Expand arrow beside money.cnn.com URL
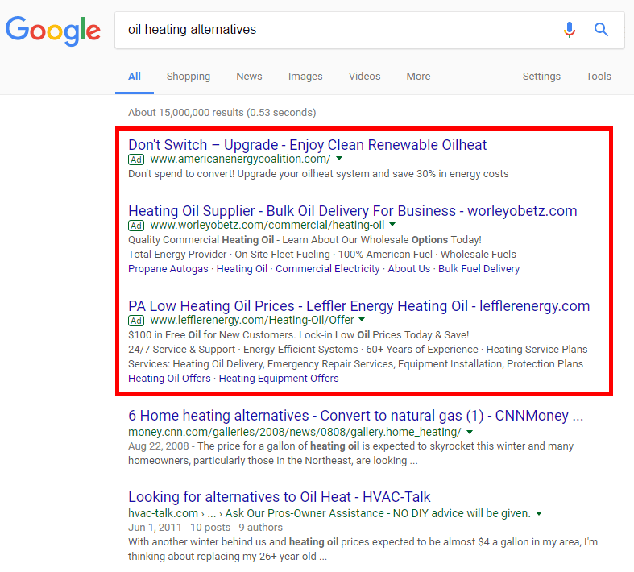Screen dimensions: 634x572 pos(470,432)
